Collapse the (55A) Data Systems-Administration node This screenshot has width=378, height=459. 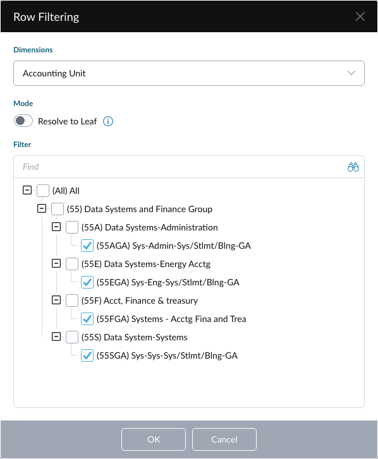click(x=56, y=227)
